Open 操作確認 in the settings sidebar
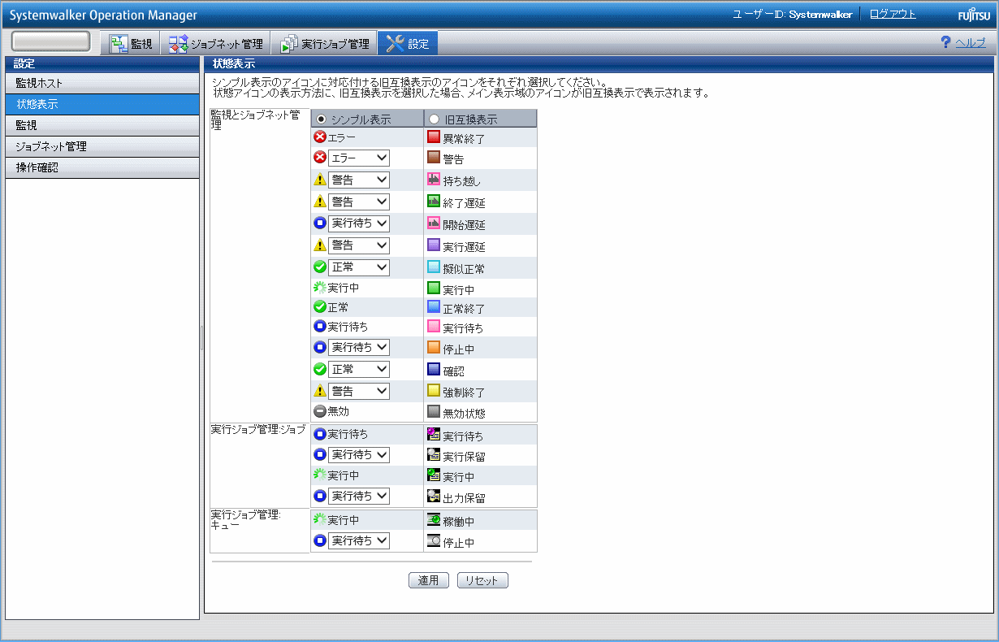 click(x=102, y=167)
